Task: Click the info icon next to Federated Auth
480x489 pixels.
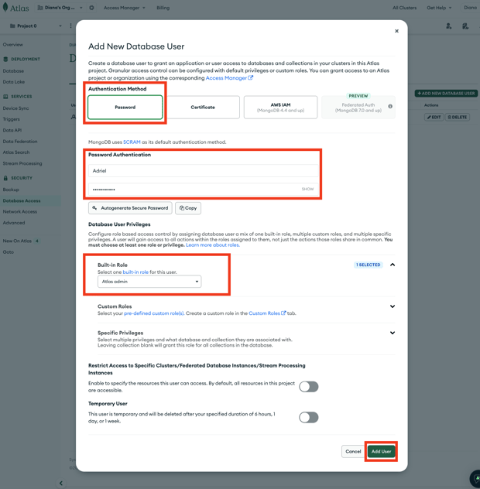Action: click(390, 106)
